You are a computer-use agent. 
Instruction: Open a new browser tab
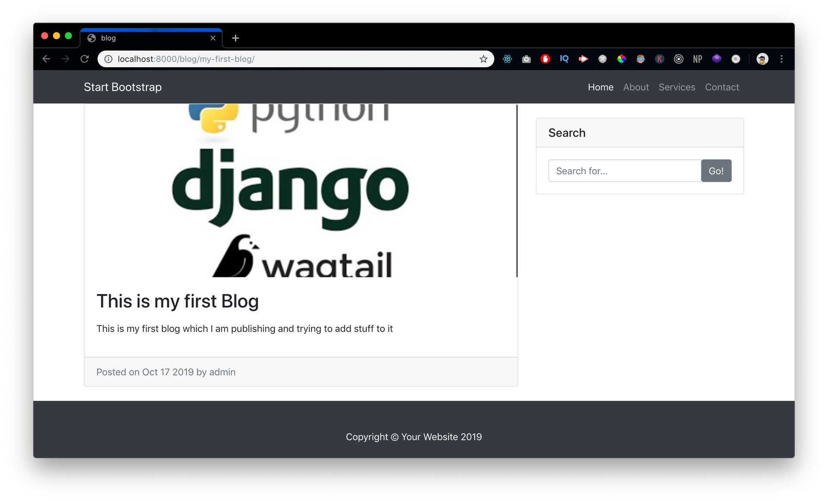tap(235, 38)
